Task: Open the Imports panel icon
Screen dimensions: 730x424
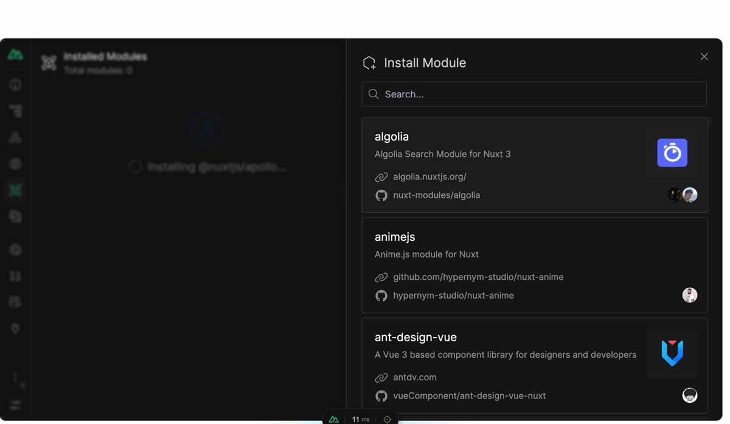Action: (15, 163)
